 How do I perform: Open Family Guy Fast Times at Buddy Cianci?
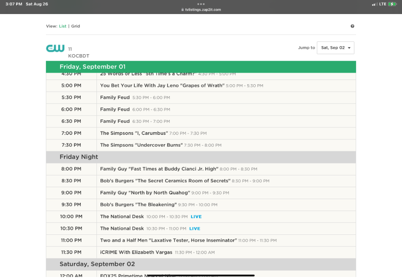159,169
